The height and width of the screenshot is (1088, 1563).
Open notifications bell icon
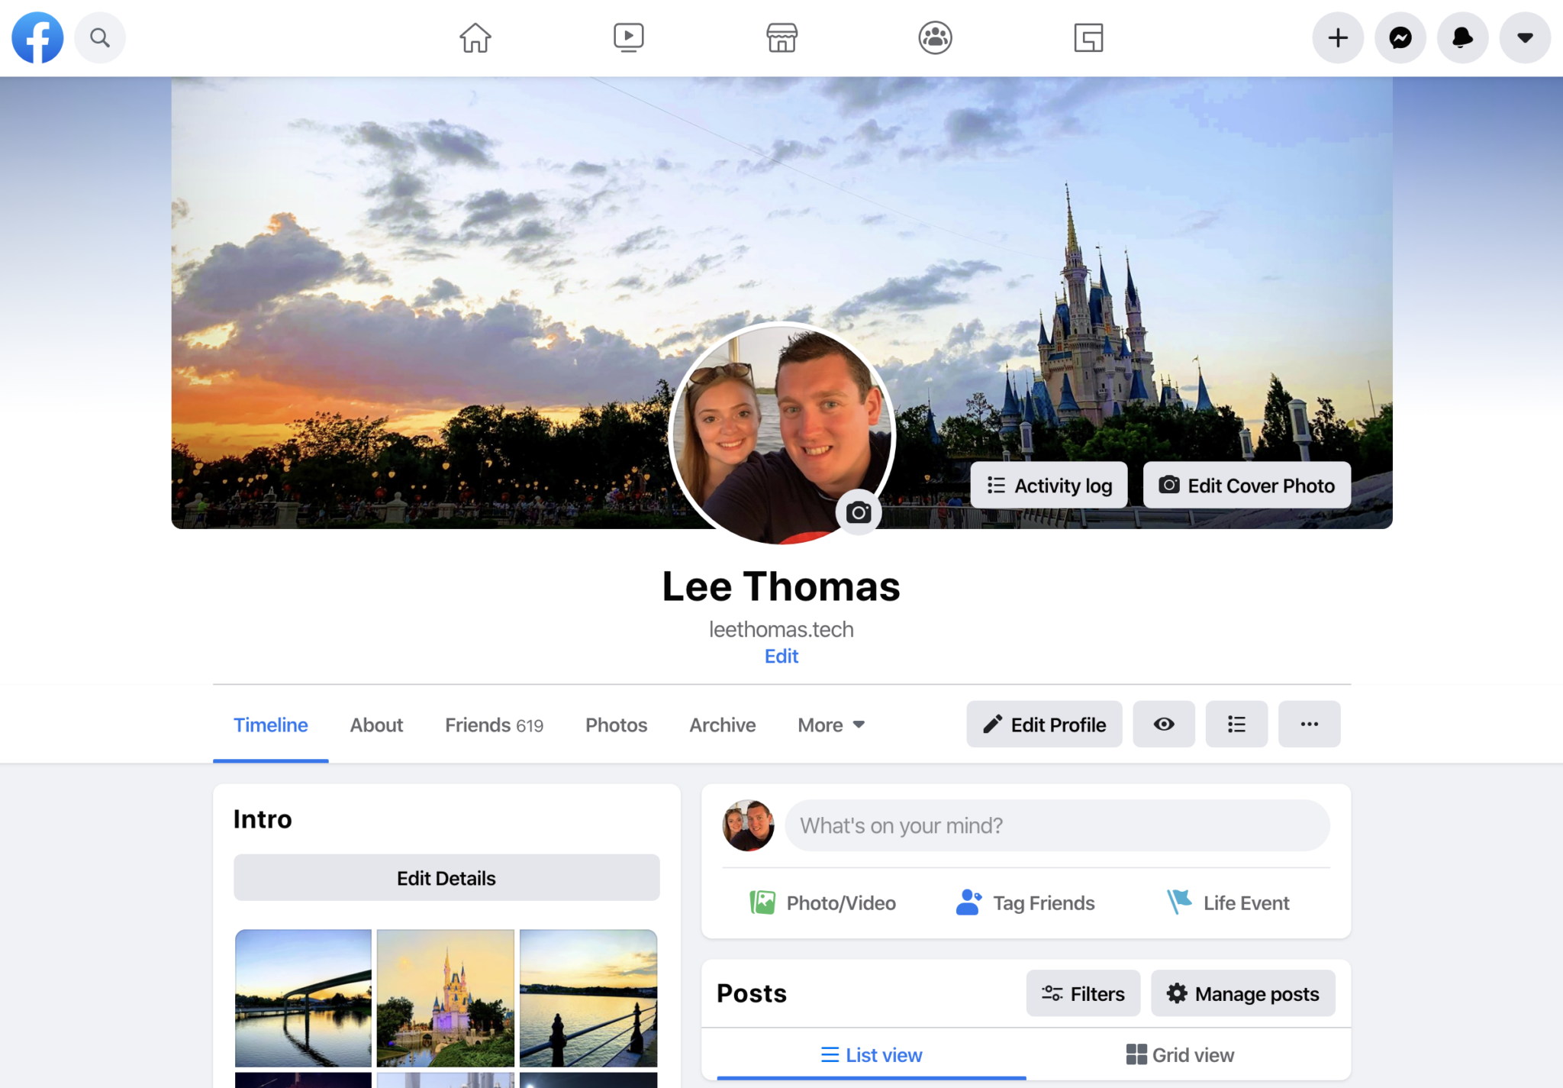click(x=1461, y=37)
